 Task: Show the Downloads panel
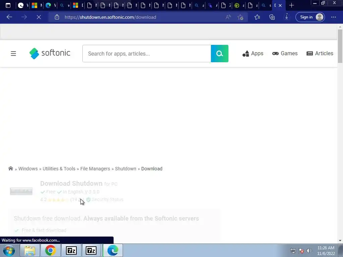coord(287,17)
